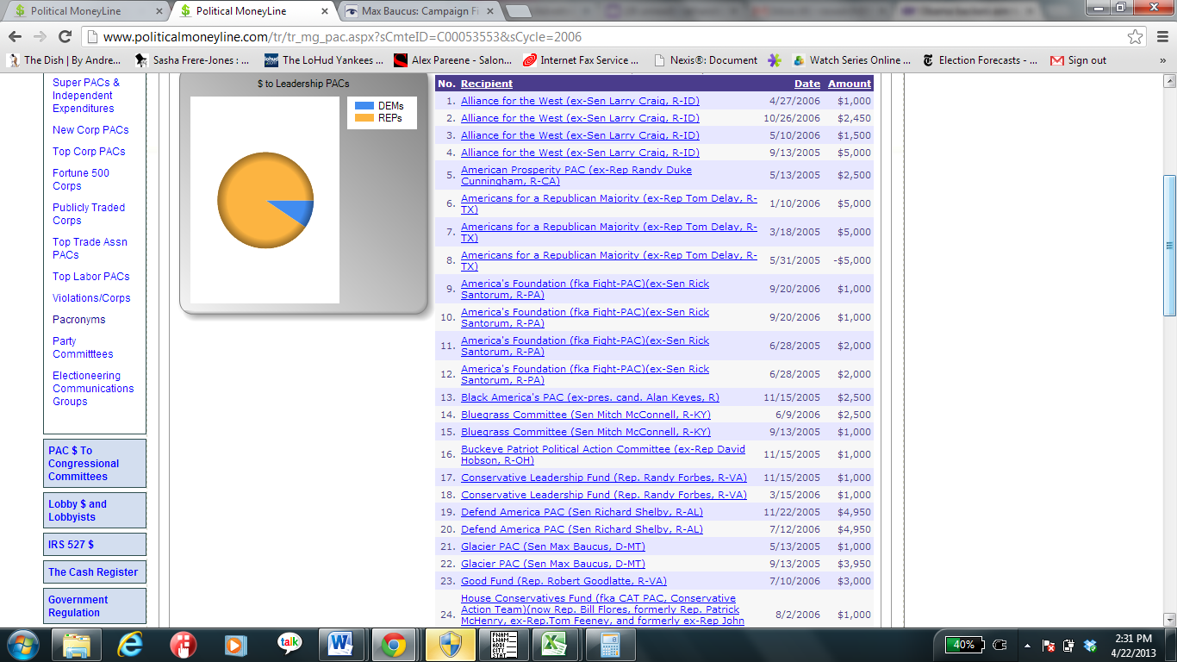Click the purple asterisk bookmark icon
The height and width of the screenshot is (662, 1177).
coord(775,60)
